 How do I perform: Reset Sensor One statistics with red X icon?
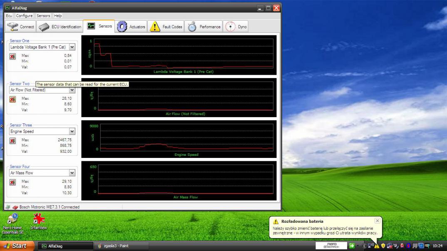point(12,57)
